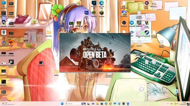Select the blue diamond-shaped desktop icon
The height and width of the screenshot is (106, 190).
click(x=132, y=32)
